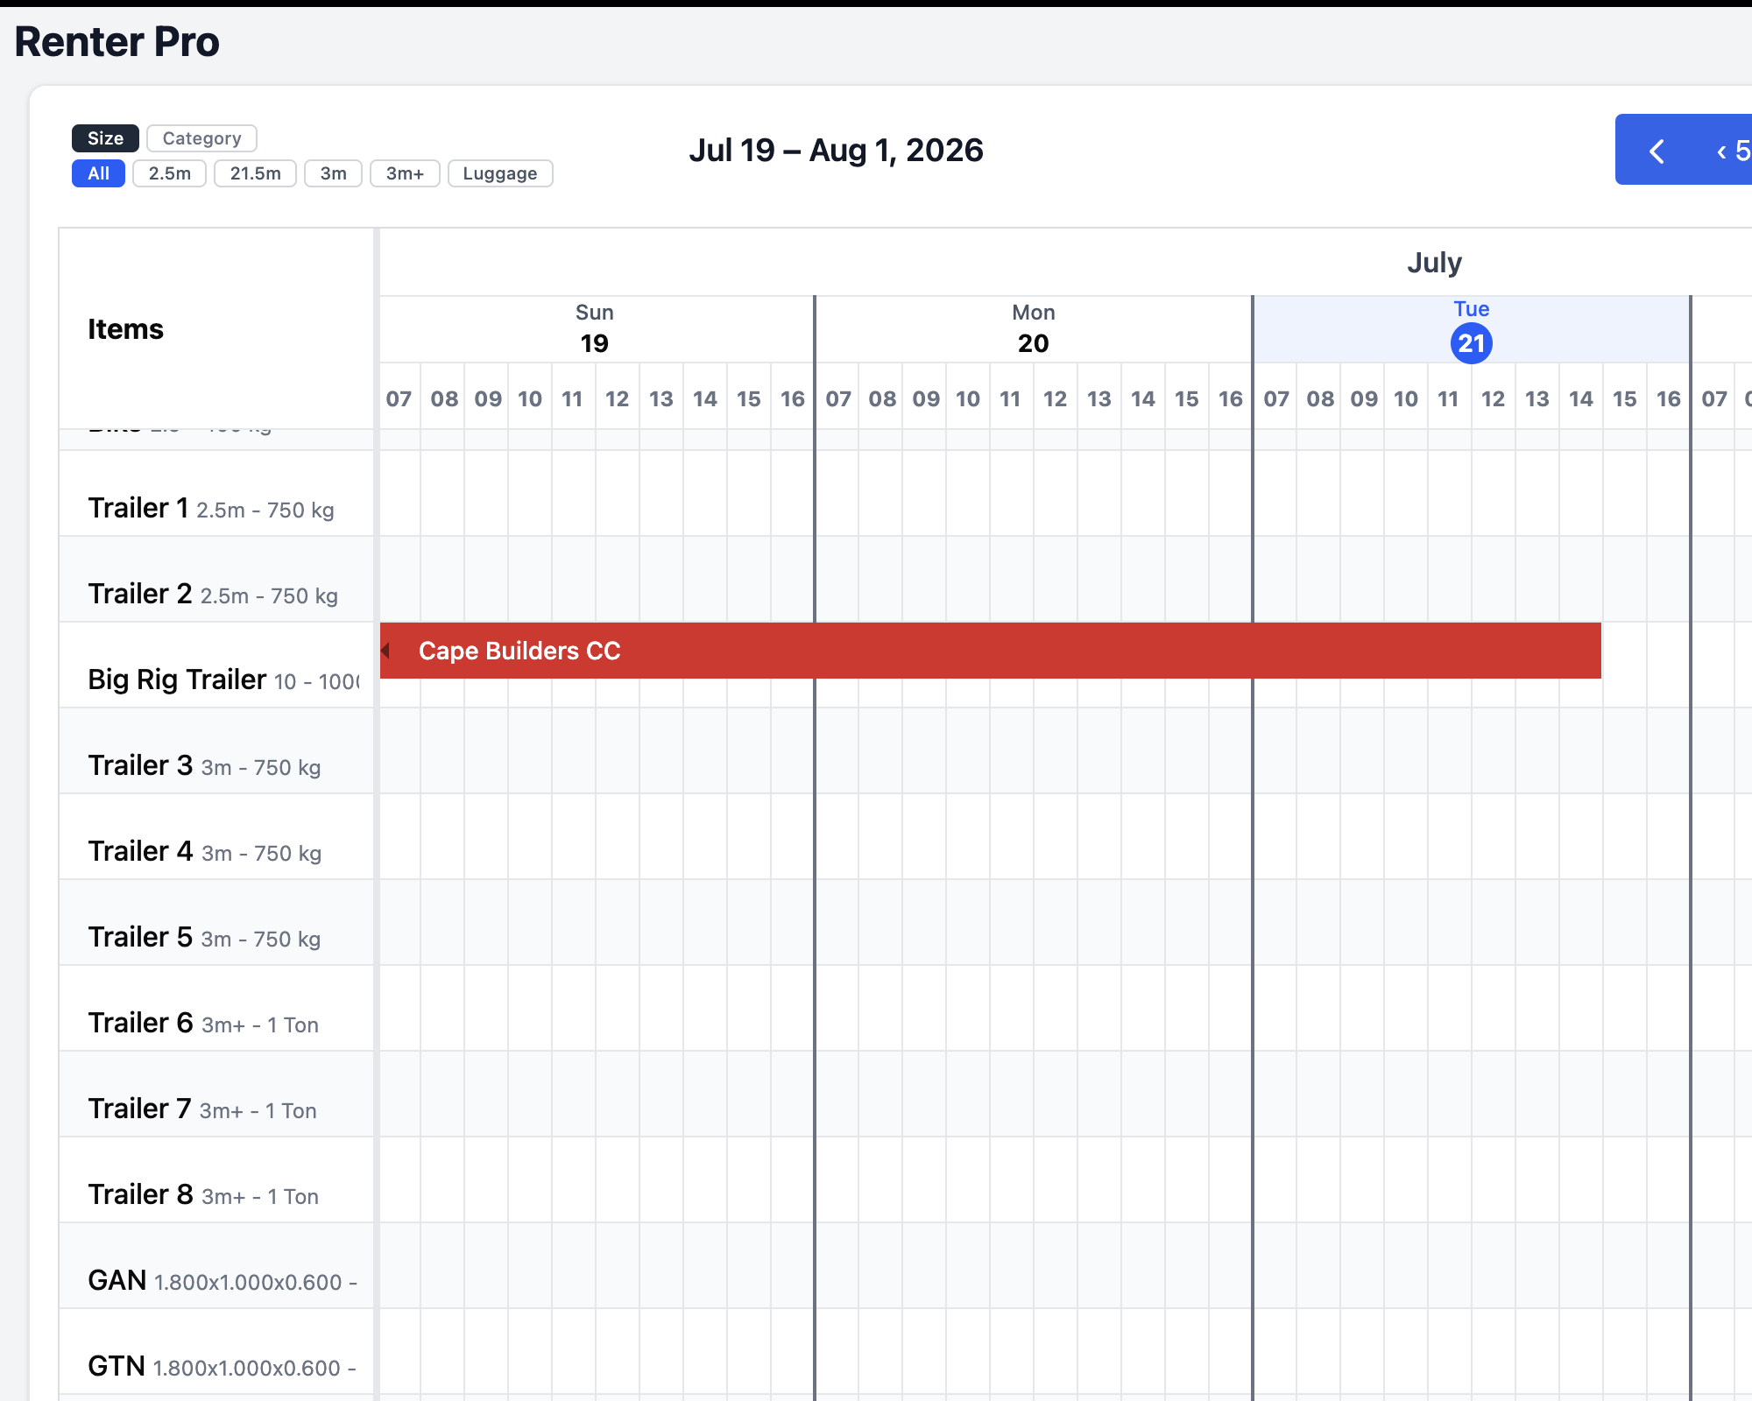
Task: Select today's Tue 21 day header
Action: [x=1472, y=329]
